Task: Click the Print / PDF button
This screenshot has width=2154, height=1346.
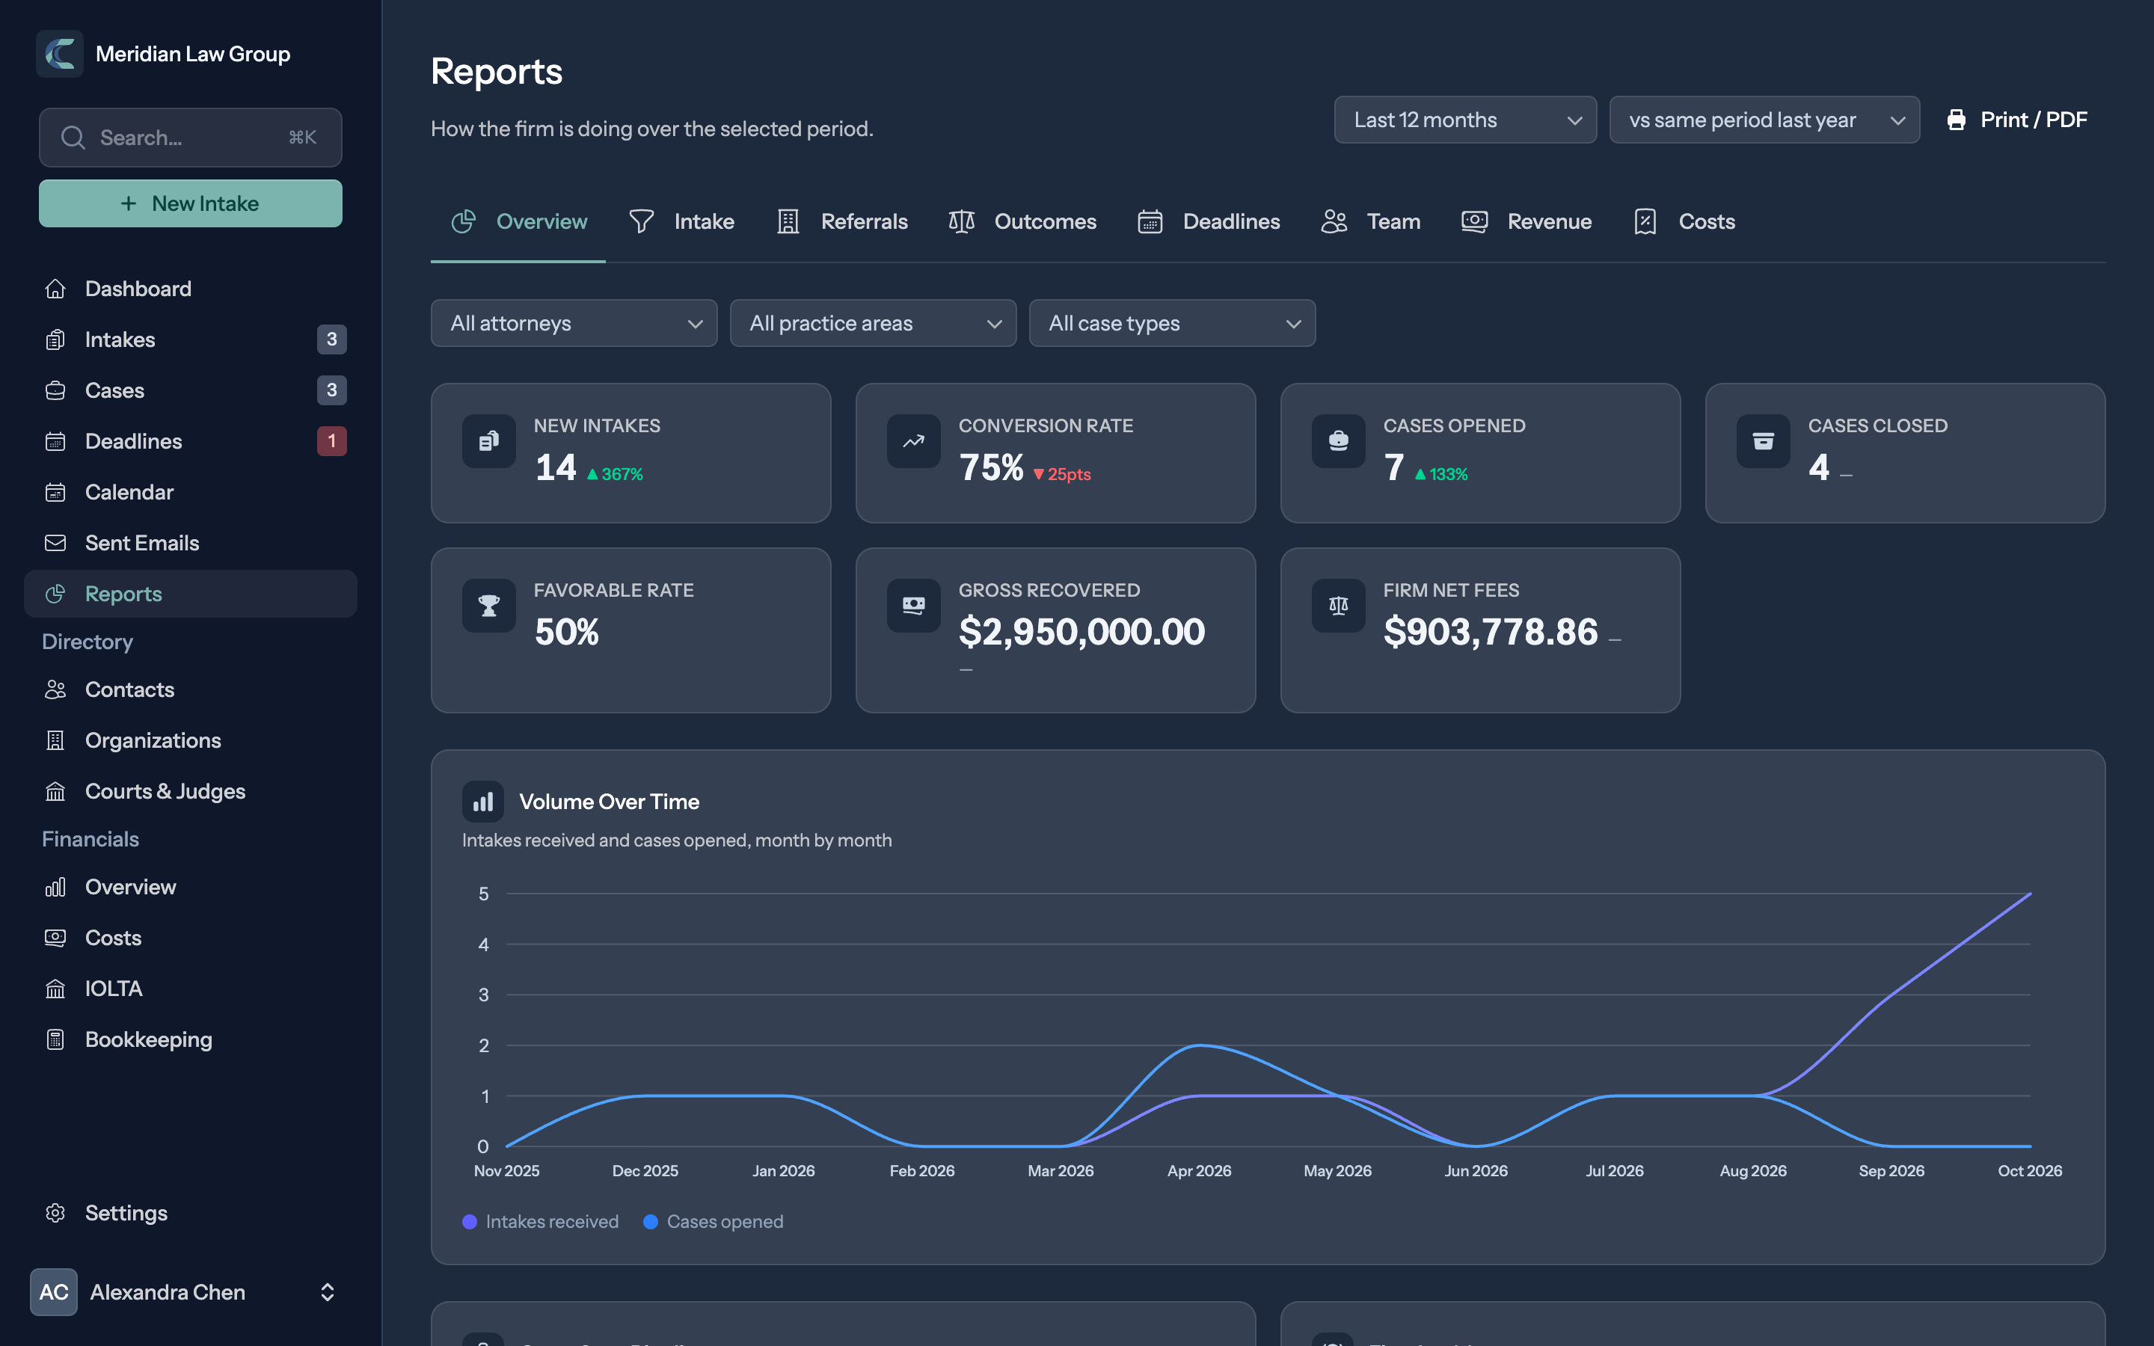Action: (2016, 120)
